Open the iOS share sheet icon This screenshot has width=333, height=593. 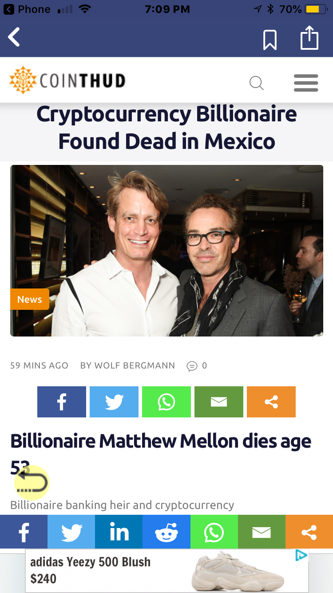coord(309,38)
